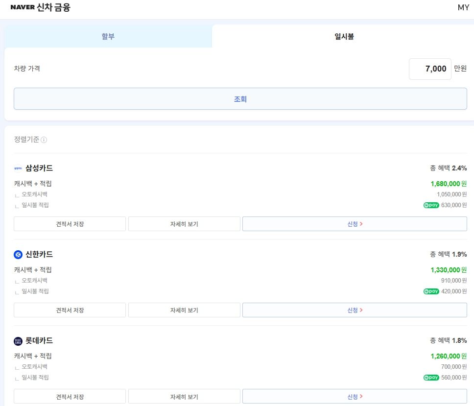Switch to the 할부 tab

(108, 36)
